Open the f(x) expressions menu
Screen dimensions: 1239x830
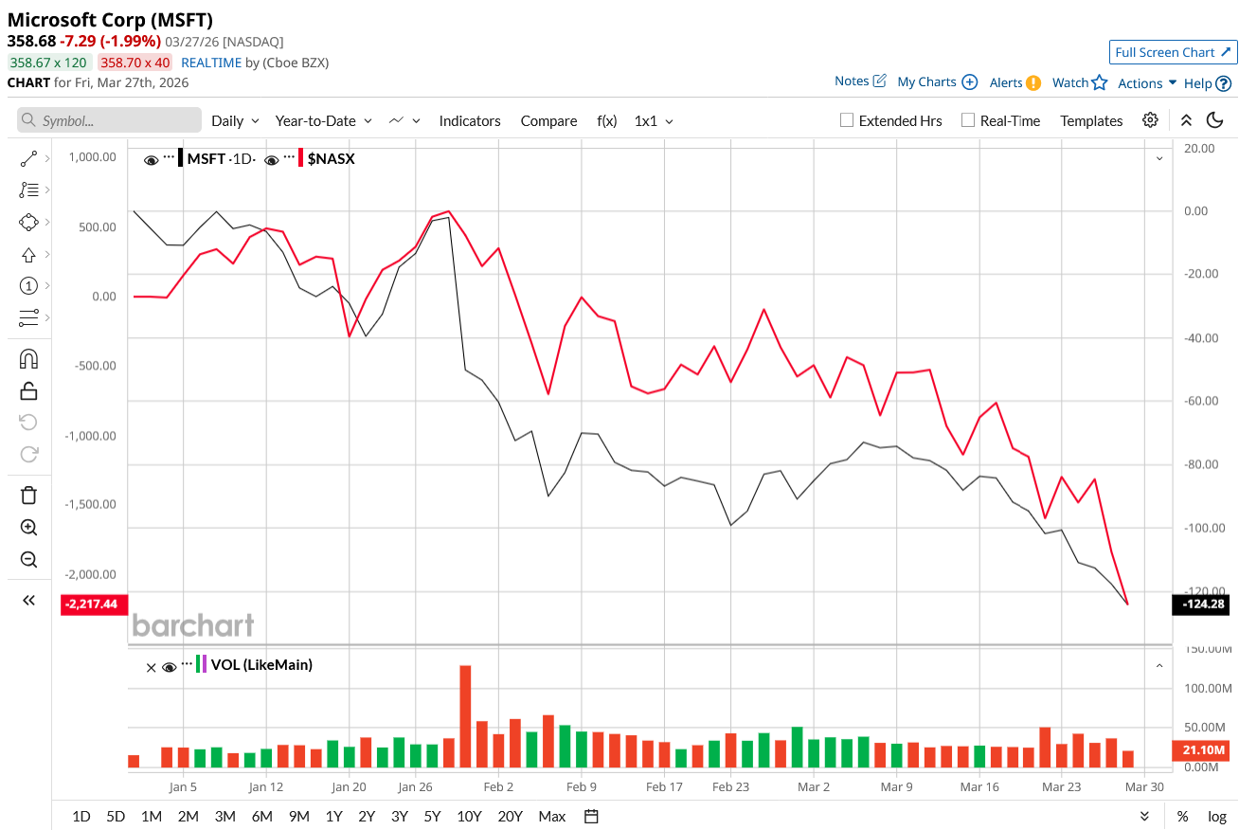click(606, 120)
